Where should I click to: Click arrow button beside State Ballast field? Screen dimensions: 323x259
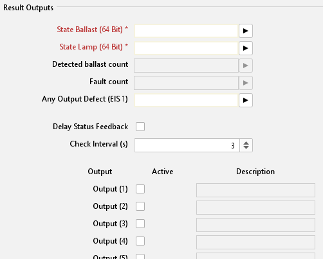pos(246,31)
